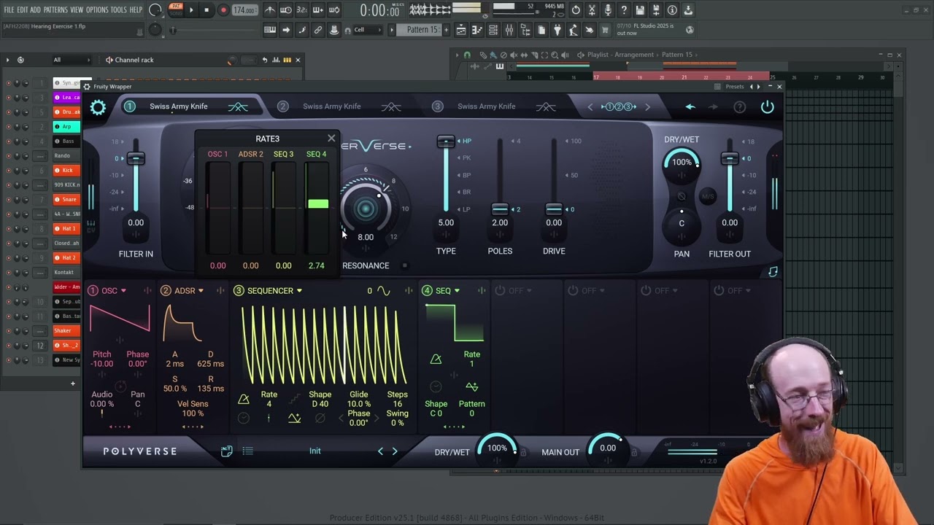The width and height of the screenshot is (934, 525).
Task: Click the DRIVE slider handle
Action: pyautogui.click(x=554, y=209)
